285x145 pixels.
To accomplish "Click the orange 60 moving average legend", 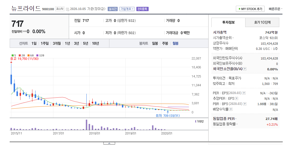I will click(30, 55).
